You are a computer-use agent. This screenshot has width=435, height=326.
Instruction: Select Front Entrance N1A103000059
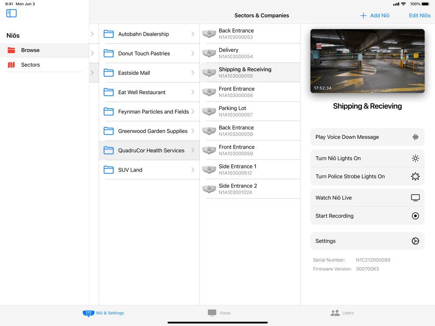coord(250,150)
